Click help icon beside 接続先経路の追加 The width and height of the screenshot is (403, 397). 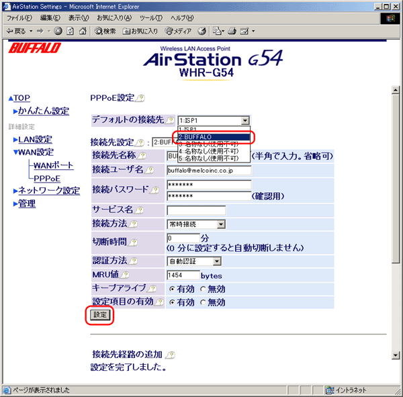pos(170,355)
